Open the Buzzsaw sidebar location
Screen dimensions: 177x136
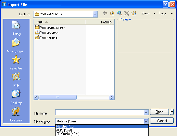16,114
